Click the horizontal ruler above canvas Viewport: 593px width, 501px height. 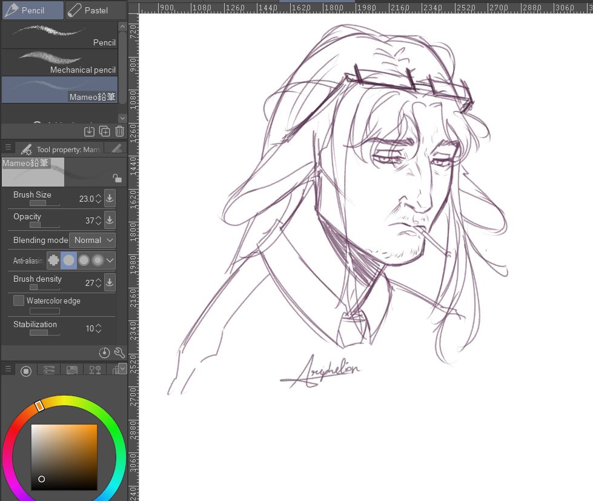click(x=366, y=7)
